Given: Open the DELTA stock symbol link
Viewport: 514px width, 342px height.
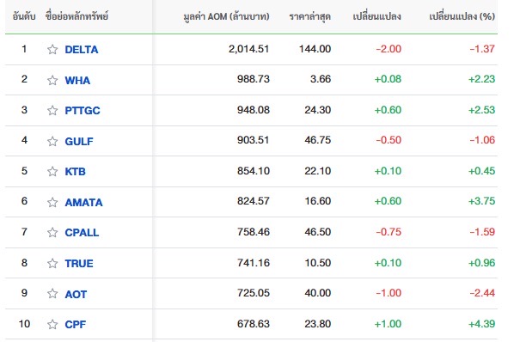Looking at the screenshot, I should pyautogui.click(x=82, y=50).
